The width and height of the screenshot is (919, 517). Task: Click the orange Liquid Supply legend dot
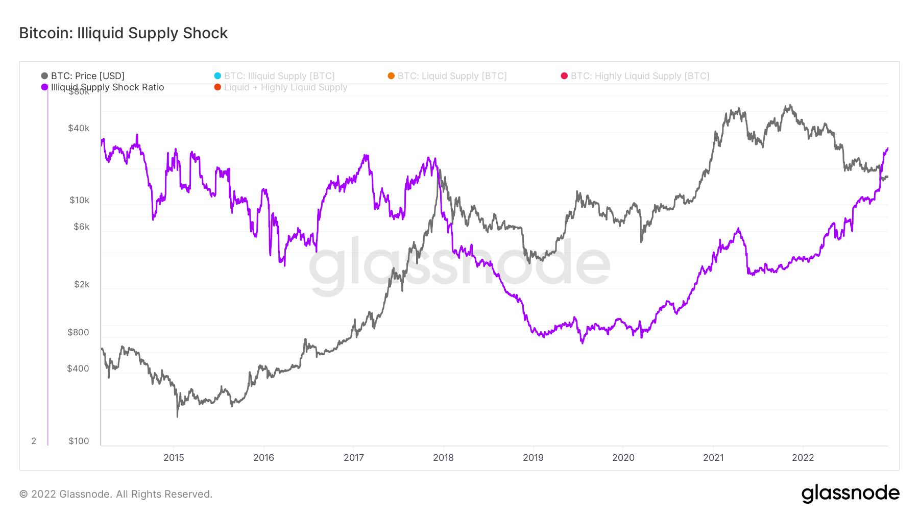[391, 76]
